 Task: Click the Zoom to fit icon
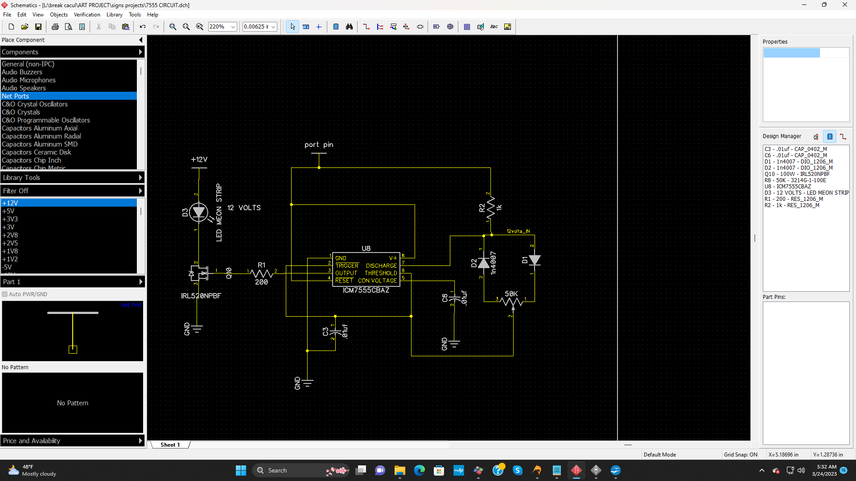pyautogui.click(x=200, y=27)
